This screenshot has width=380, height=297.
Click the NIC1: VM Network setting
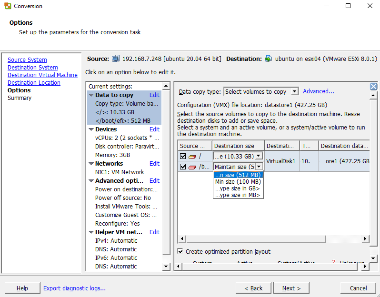click(120, 172)
